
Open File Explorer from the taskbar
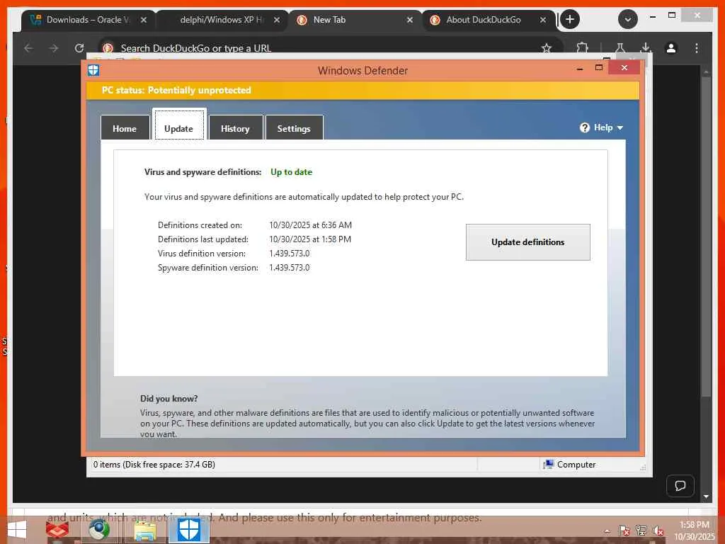(145, 530)
